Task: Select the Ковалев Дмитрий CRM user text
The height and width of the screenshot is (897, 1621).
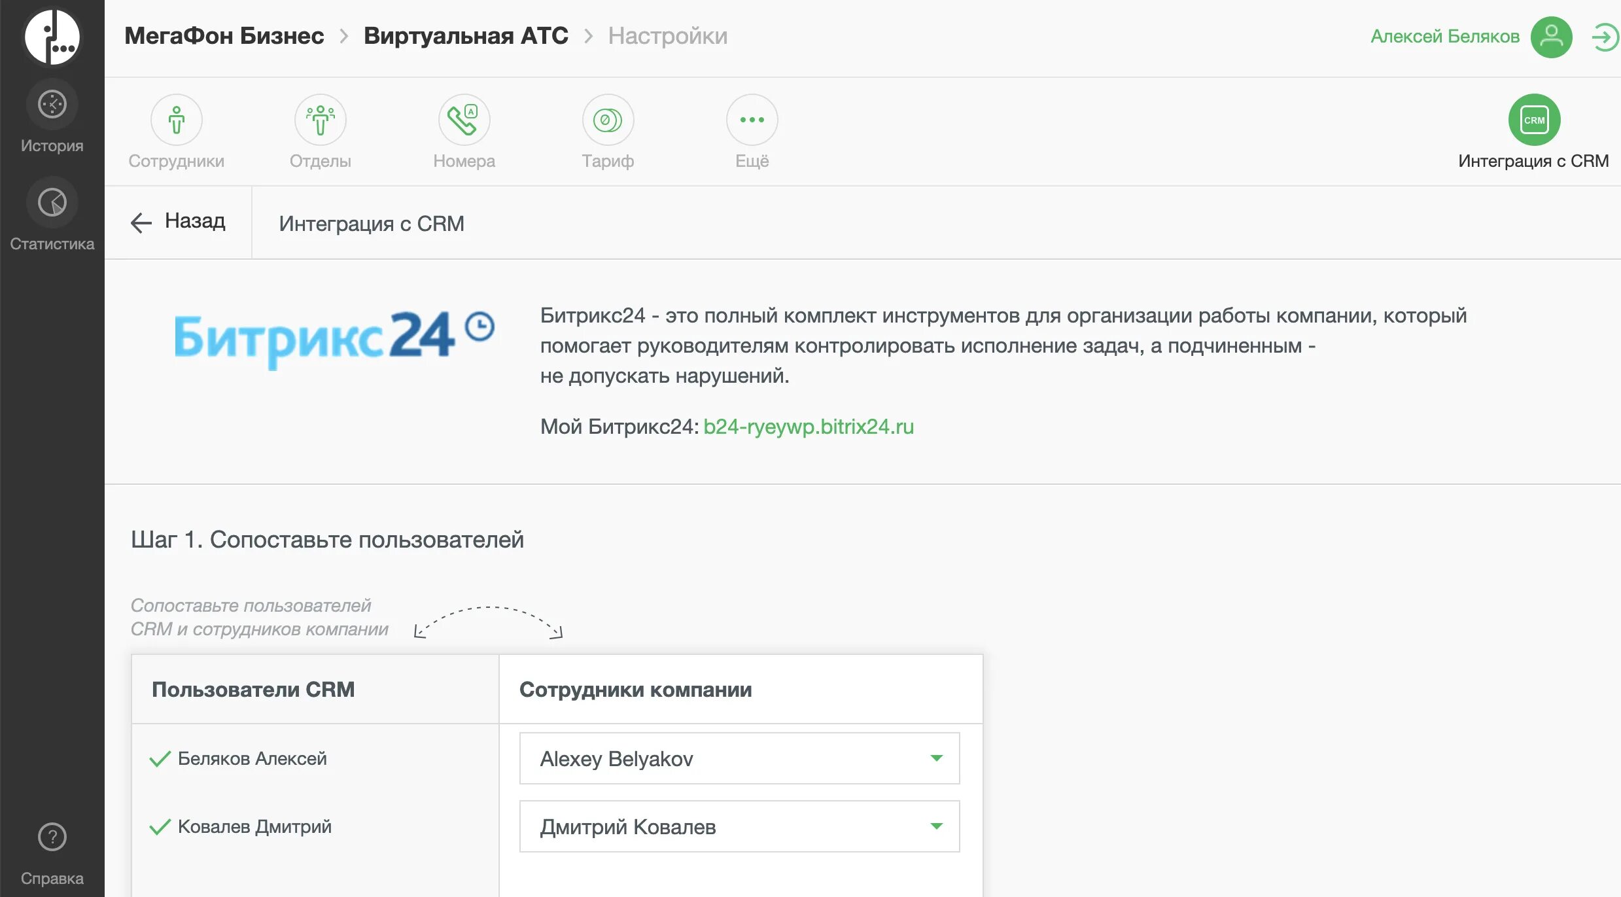Action: click(255, 827)
